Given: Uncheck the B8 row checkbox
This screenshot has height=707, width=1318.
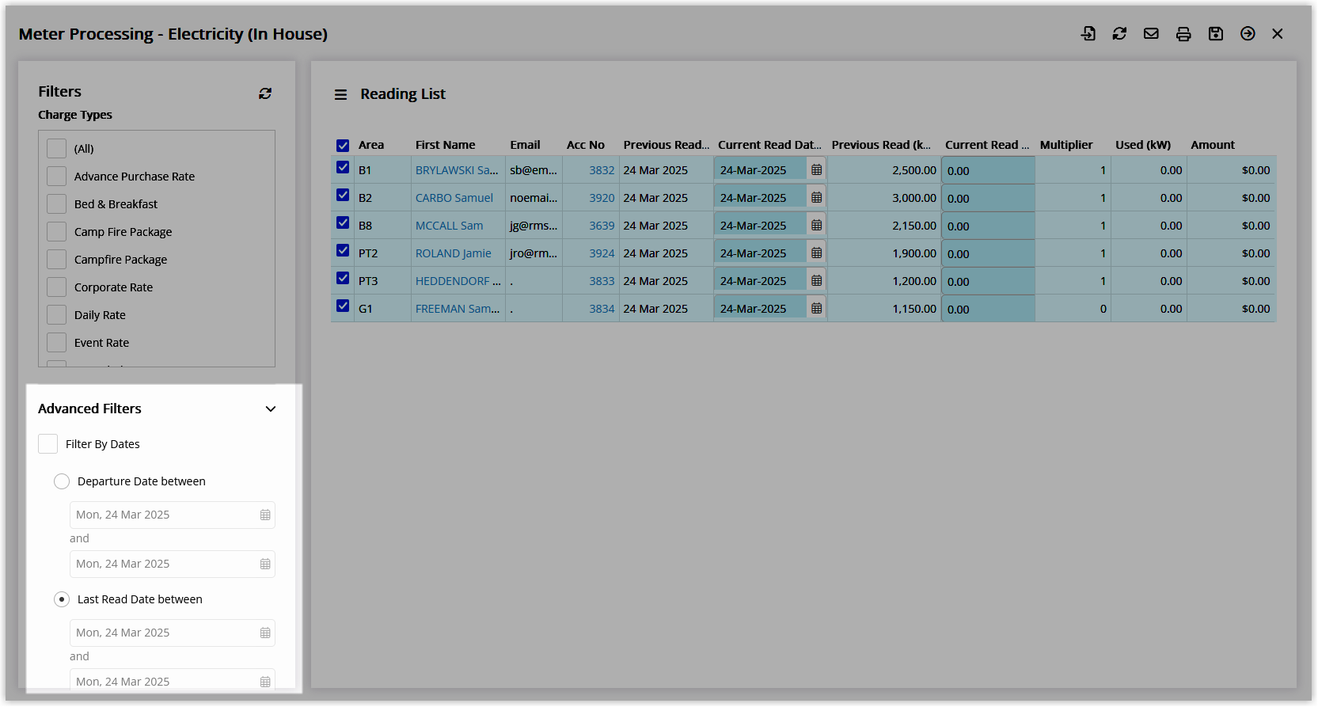Looking at the screenshot, I should pos(343,222).
